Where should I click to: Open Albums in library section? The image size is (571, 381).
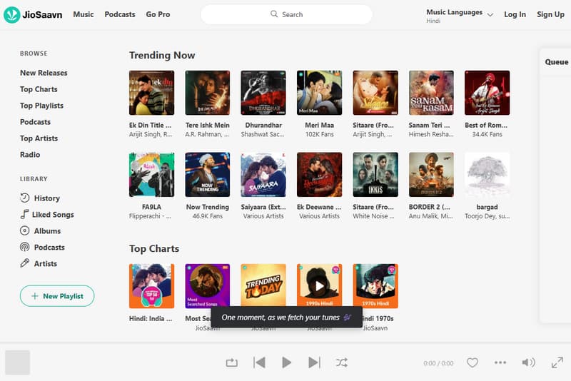pyautogui.click(x=40, y=230)
